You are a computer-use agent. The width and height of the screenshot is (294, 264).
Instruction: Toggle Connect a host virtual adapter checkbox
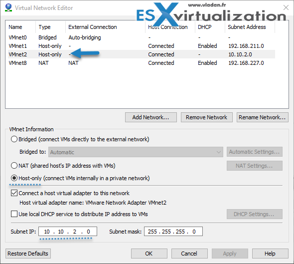point(14,193)
